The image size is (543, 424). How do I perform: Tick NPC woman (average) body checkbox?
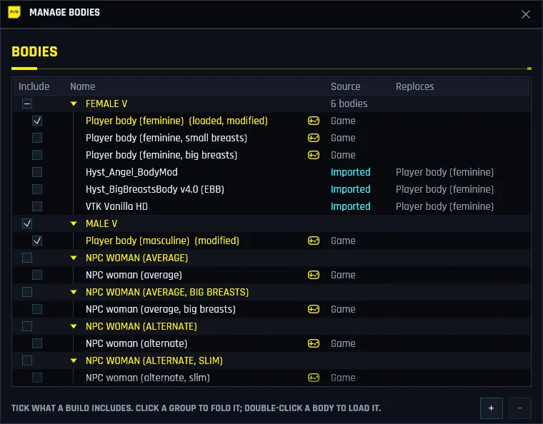pos(37,275)
